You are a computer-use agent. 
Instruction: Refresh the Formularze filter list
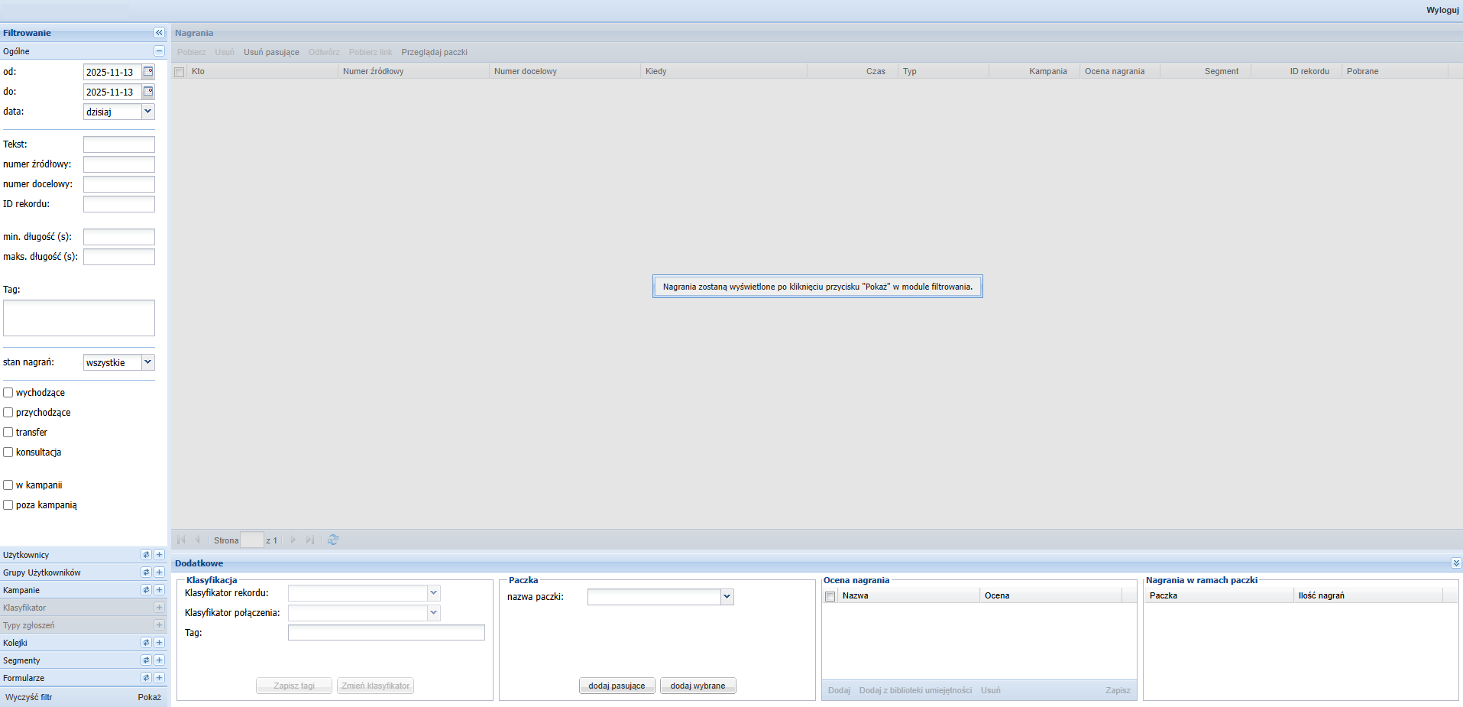tap(146, 678)
